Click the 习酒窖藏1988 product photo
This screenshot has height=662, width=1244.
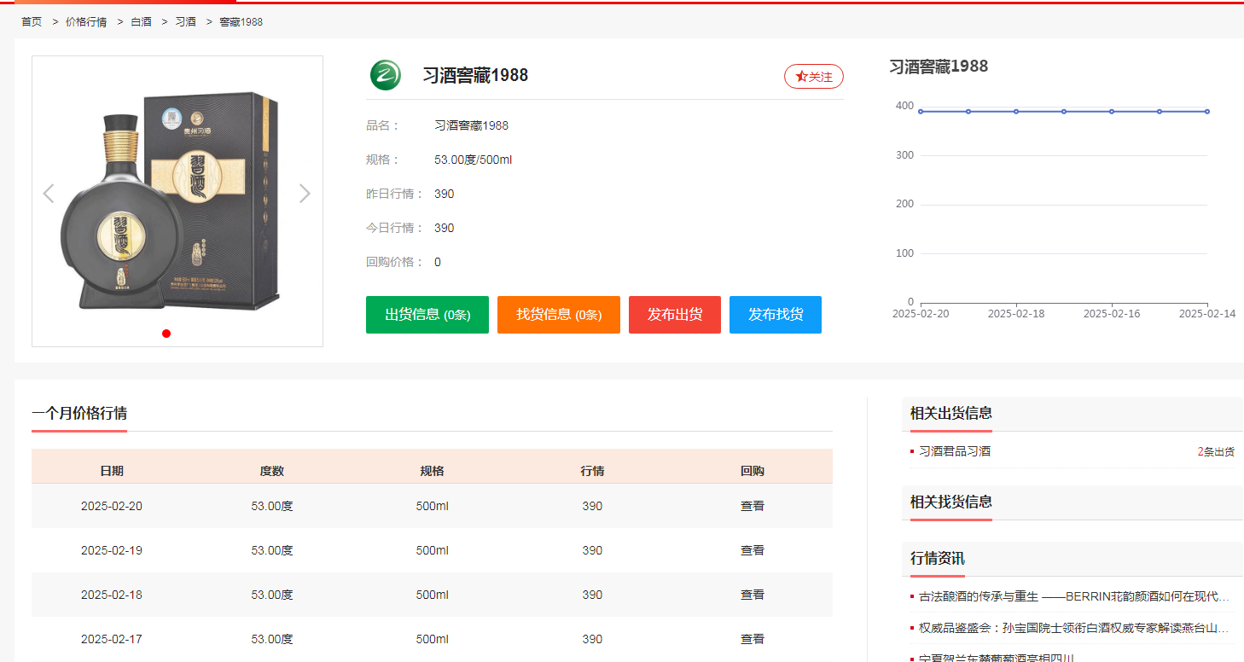pos(177,200)
